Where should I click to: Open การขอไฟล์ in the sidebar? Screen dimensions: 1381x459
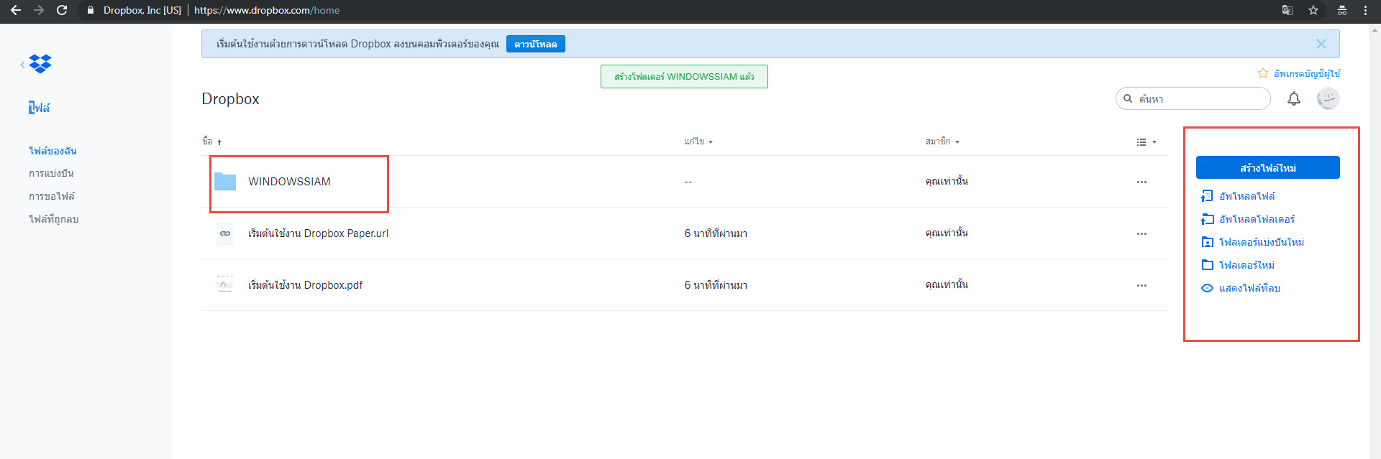tap(52, 196)
